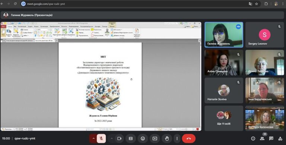Switch to the Формат ribbon tab
The image size is (286, 145).
click(112, 26)
